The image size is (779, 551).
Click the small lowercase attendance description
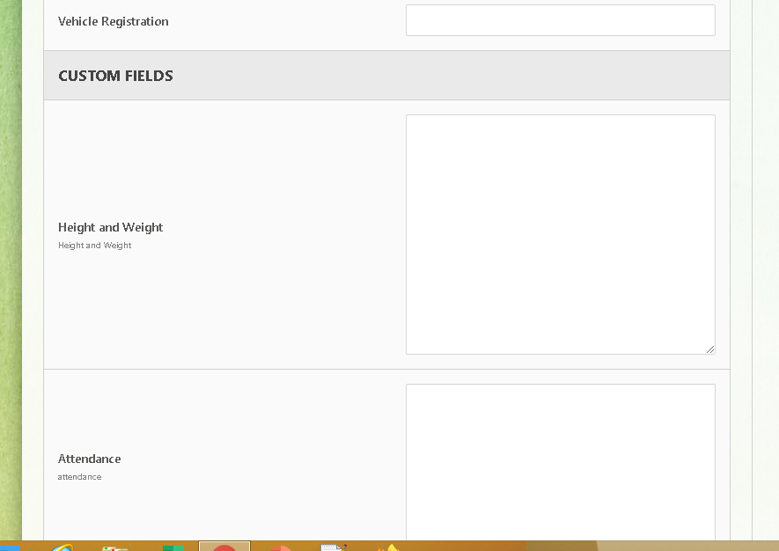79,476
